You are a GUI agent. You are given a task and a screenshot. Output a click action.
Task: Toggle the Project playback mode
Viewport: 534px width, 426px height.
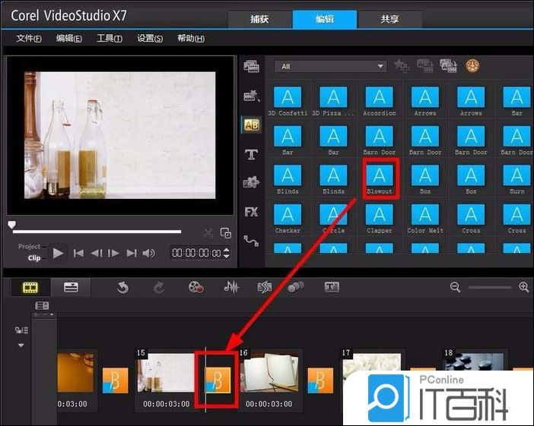pyautogui.click(x=30, y=247)
